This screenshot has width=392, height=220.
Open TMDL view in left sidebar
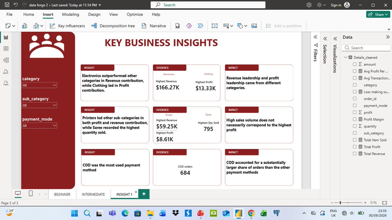coord(6,83)
